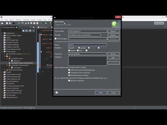
Task: Click the New file icon in the Eclipse toolbar
Action: (2, 23)
